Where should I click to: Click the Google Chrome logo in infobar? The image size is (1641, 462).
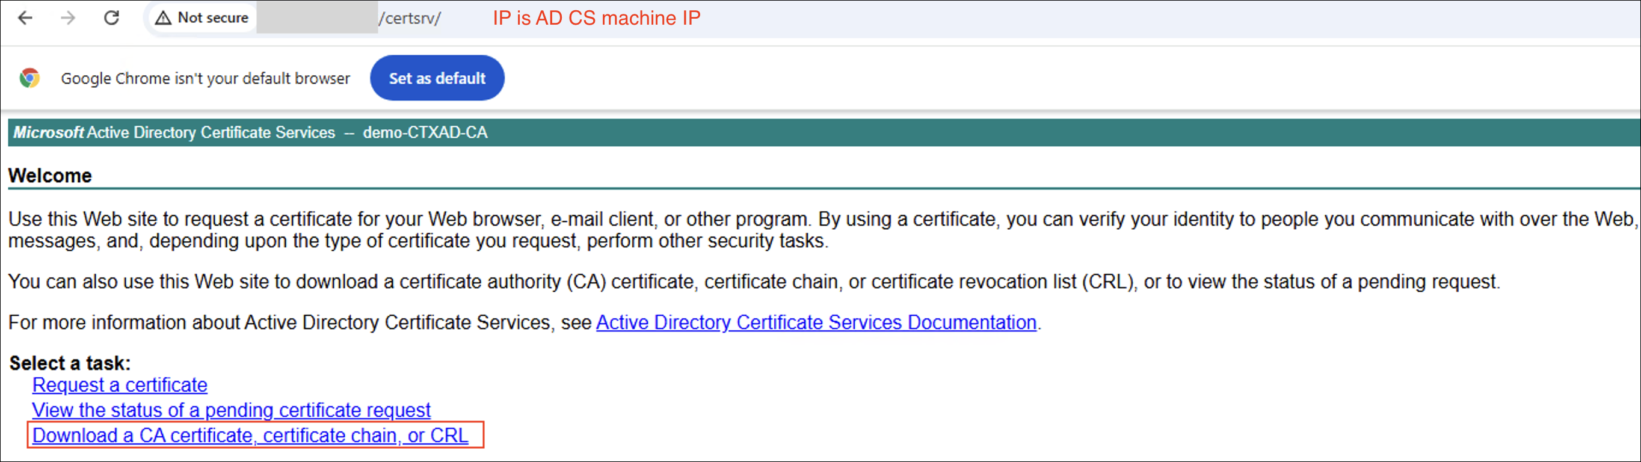tap(29, 78)
